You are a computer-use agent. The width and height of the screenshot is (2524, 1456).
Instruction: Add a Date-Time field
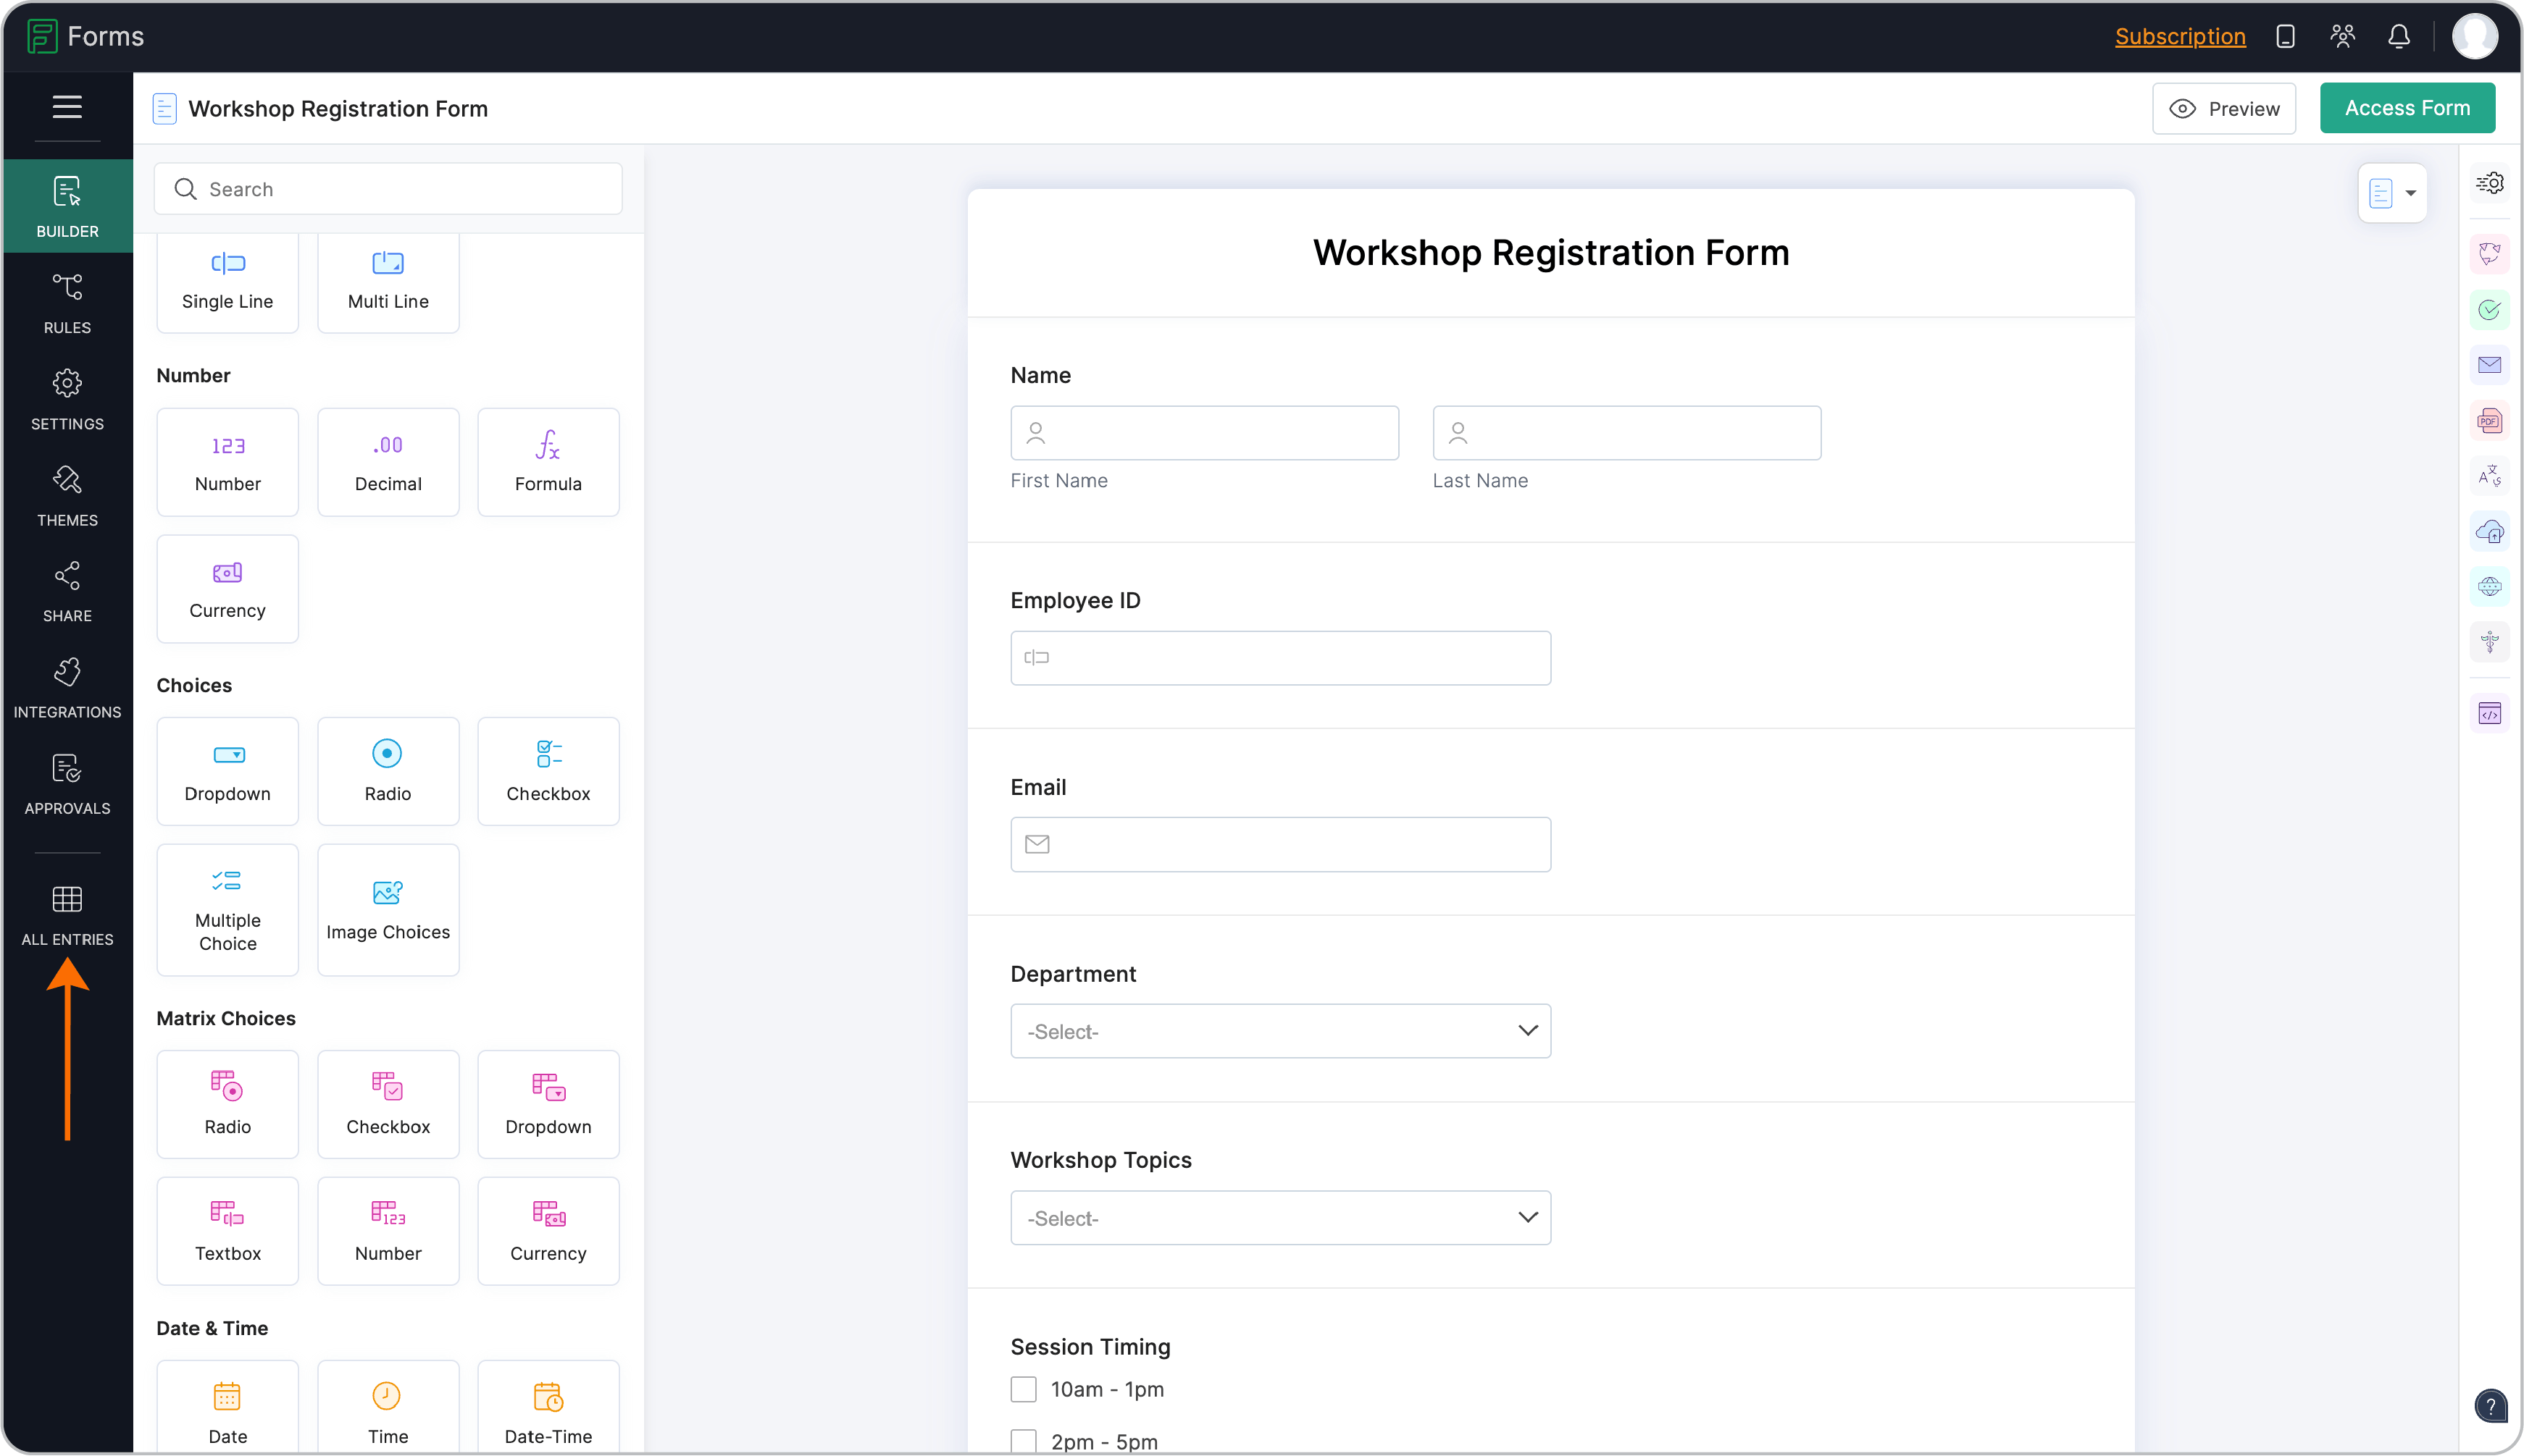click(x=548, y=1410)
